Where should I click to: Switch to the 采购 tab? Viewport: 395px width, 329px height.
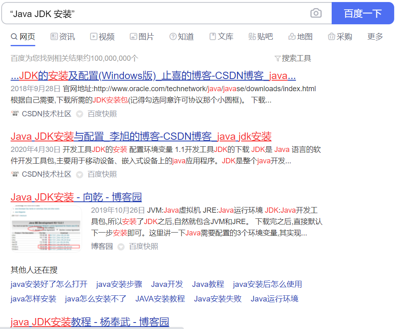[340, 37]
